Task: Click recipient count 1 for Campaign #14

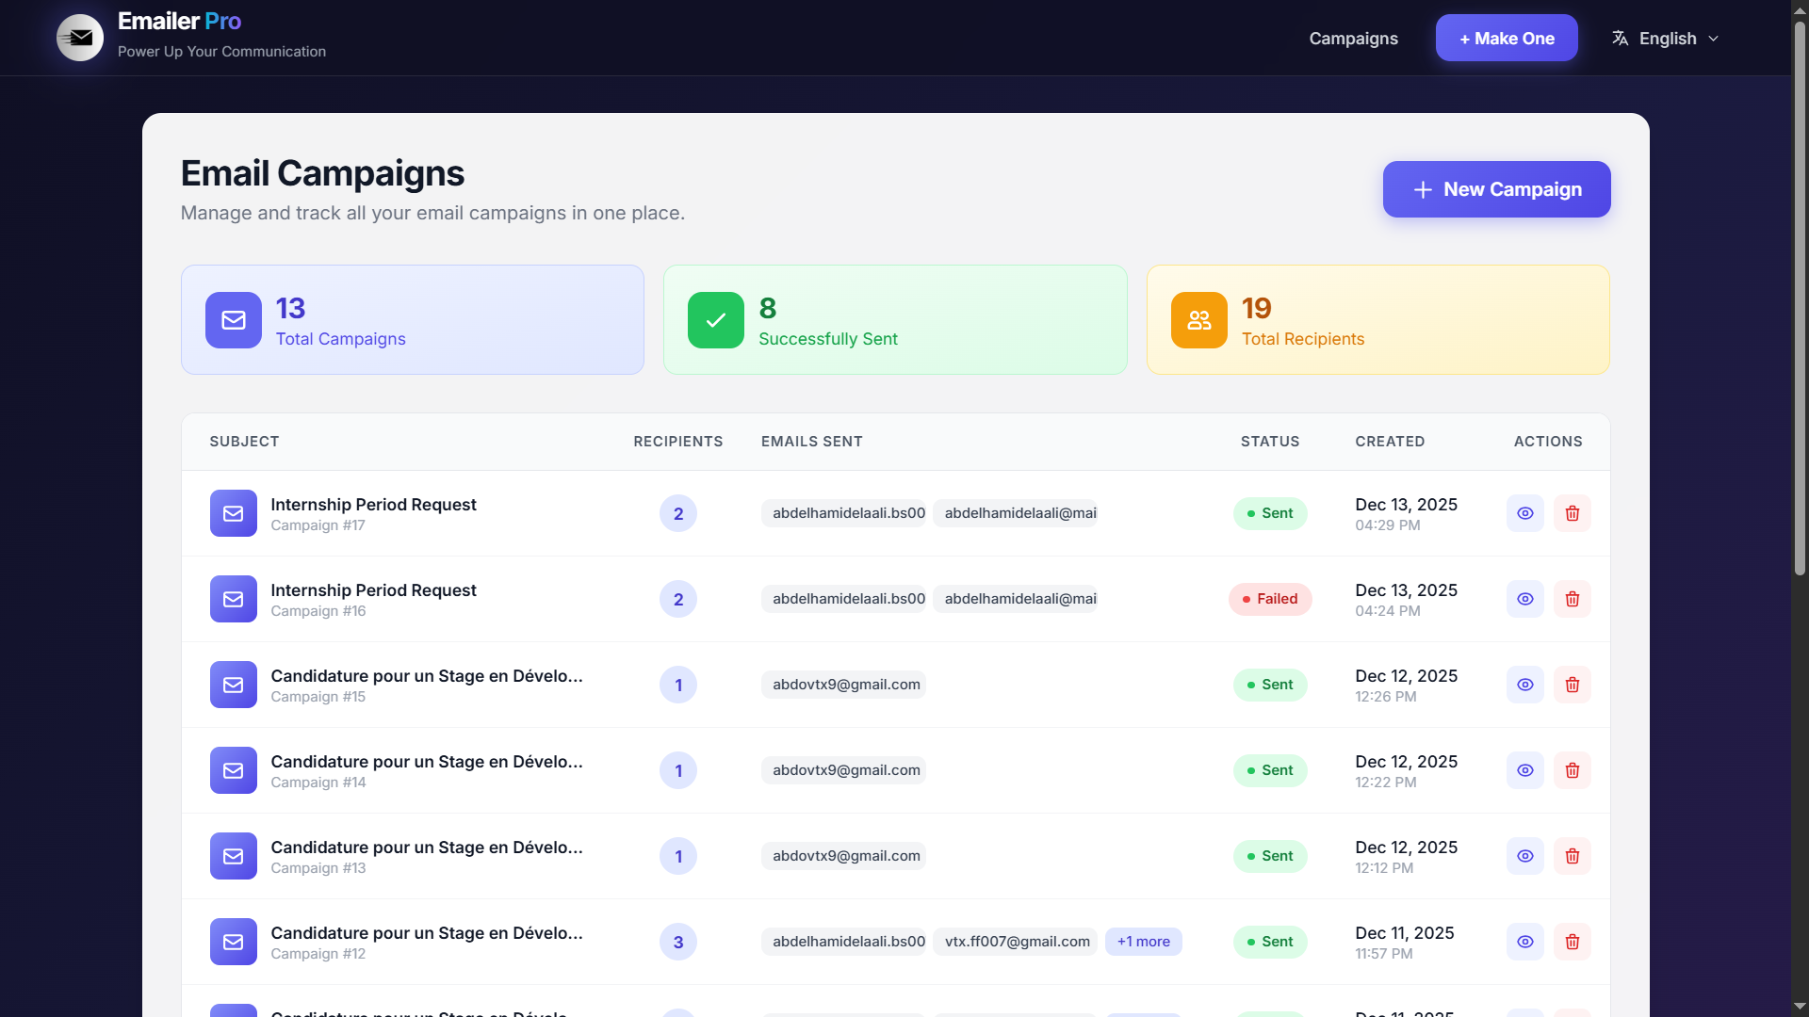Action: [678, 770]
